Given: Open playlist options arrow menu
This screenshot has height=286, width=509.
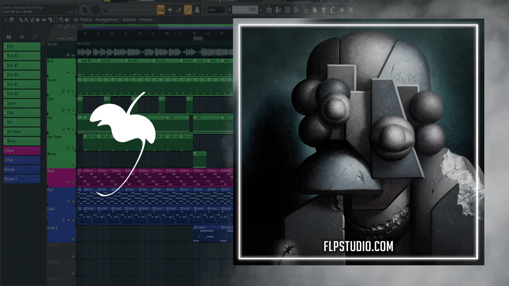Looking at the screenshot, I should point(6,19).
